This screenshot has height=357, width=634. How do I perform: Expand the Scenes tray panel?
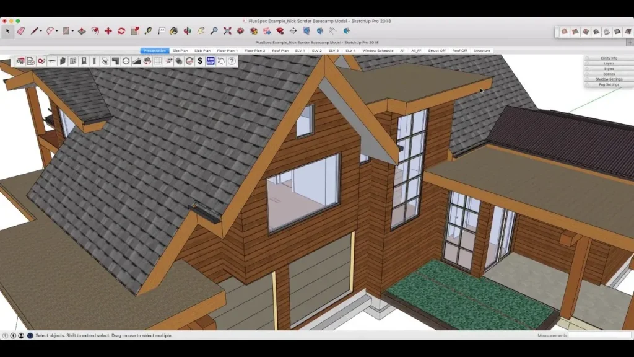(609, 74)
